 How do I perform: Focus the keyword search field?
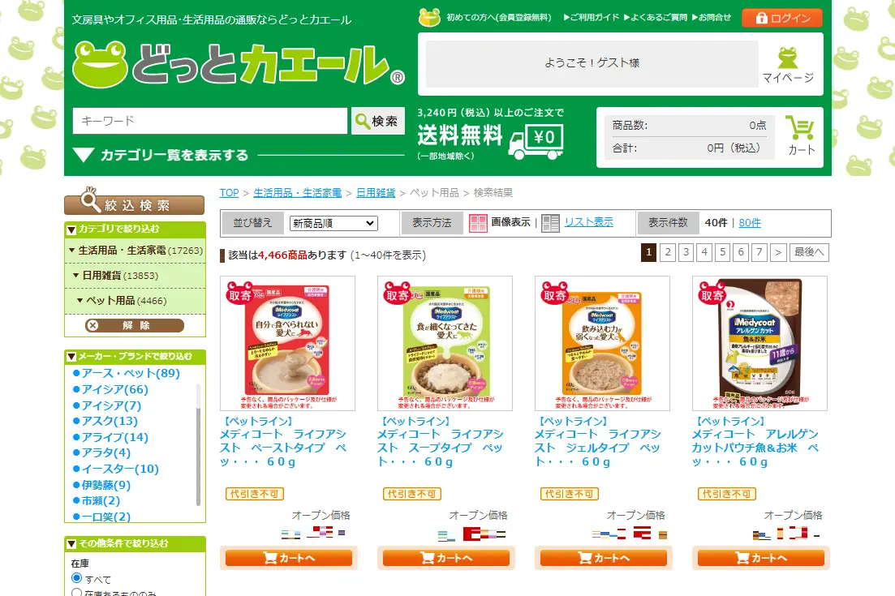coord(210,121)
